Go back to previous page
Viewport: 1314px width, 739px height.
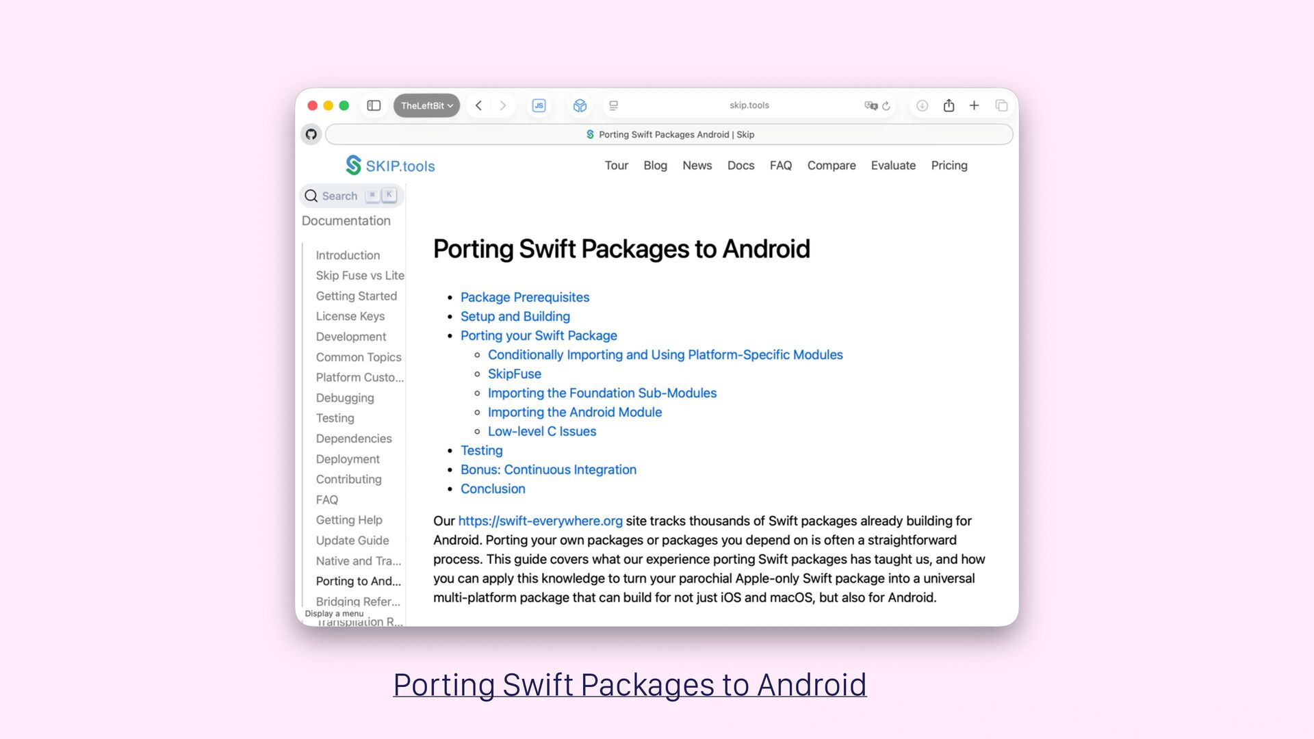point(479,105)
